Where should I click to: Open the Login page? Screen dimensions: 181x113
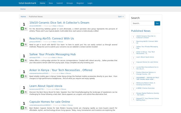point(90,3)
